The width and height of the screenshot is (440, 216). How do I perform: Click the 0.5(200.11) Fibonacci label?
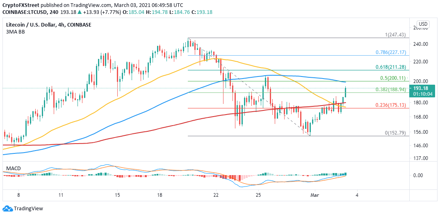click(x=393, y=78)
